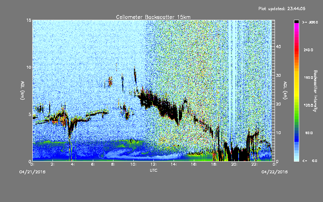The image size is (323, 202).
Task: Click the 'Plot updated: 23:44:06' timestamp
Action: (x=282, y=8)
